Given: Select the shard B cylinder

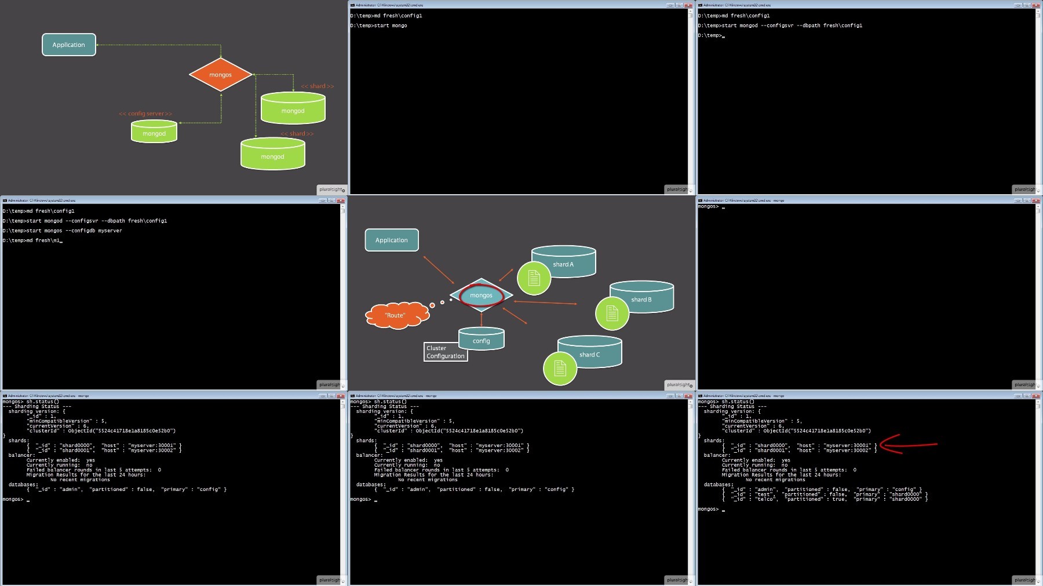Looking at the screenshot, I should tap(642, 297).
